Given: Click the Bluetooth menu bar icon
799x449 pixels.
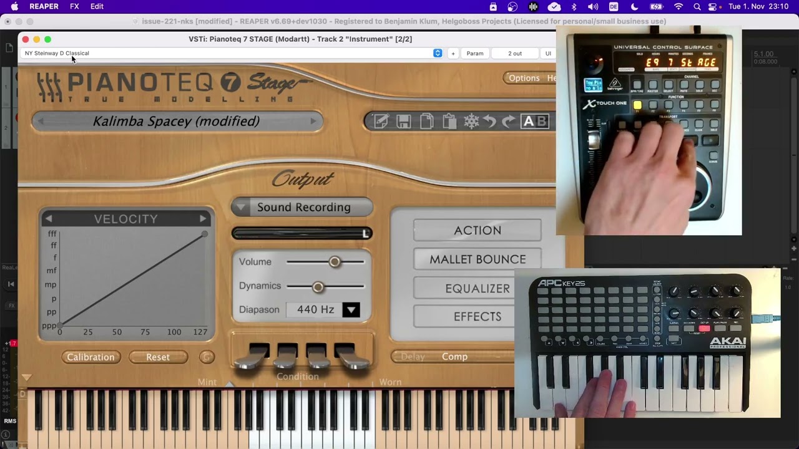Looking at the screenshot, I should (574, 7).
